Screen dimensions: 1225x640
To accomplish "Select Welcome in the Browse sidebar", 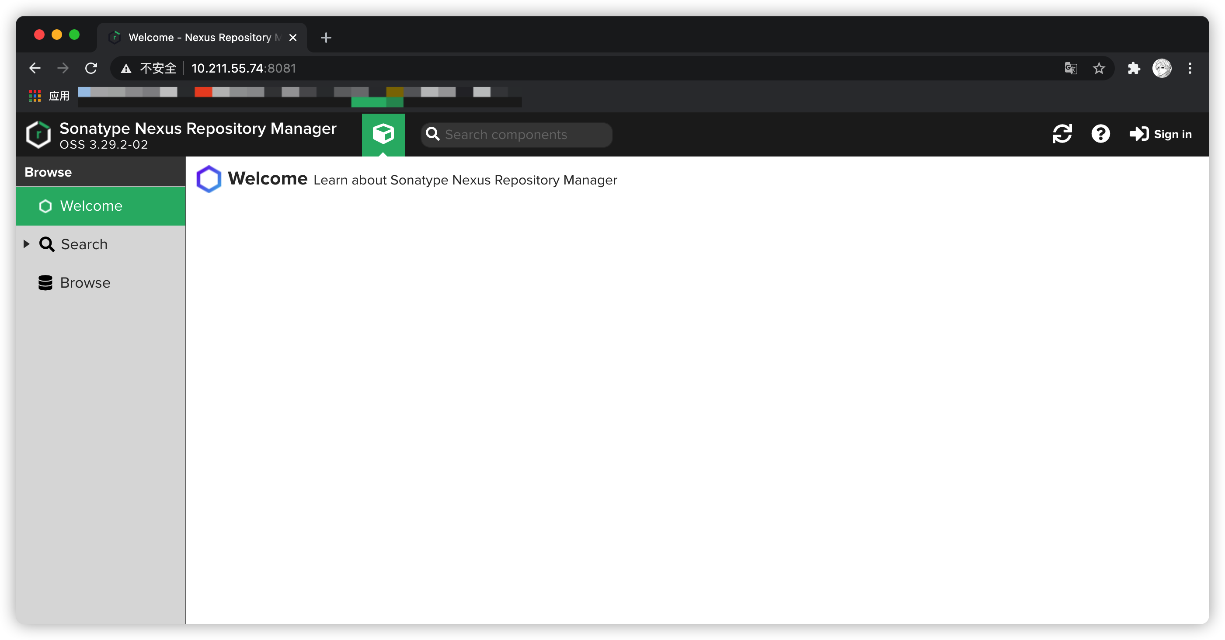I will [x=91, y=206].
